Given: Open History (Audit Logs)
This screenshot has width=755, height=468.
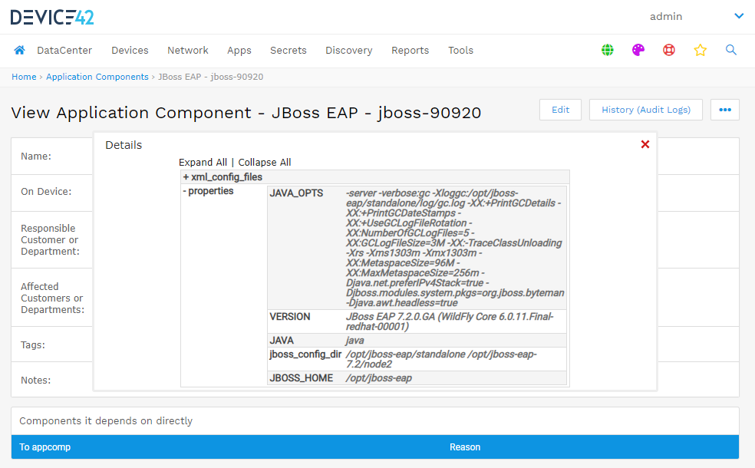Looking at the screenshot, I should [646, 110].
